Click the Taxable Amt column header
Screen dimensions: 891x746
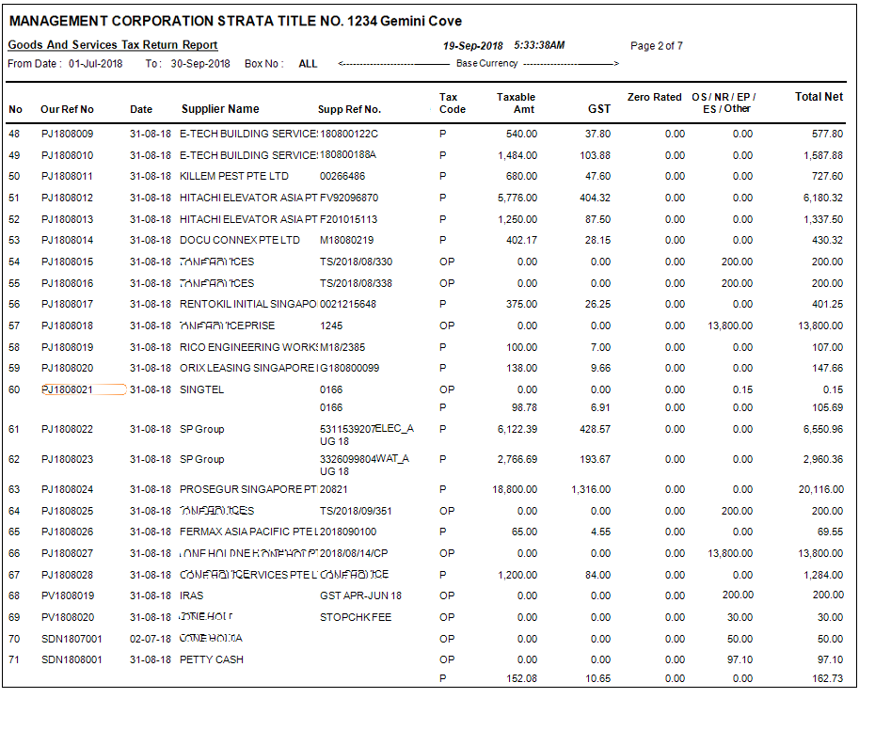tap(516, 103)
